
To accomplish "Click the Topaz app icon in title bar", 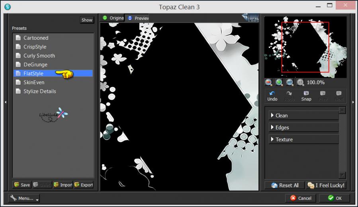I will 8,7.
